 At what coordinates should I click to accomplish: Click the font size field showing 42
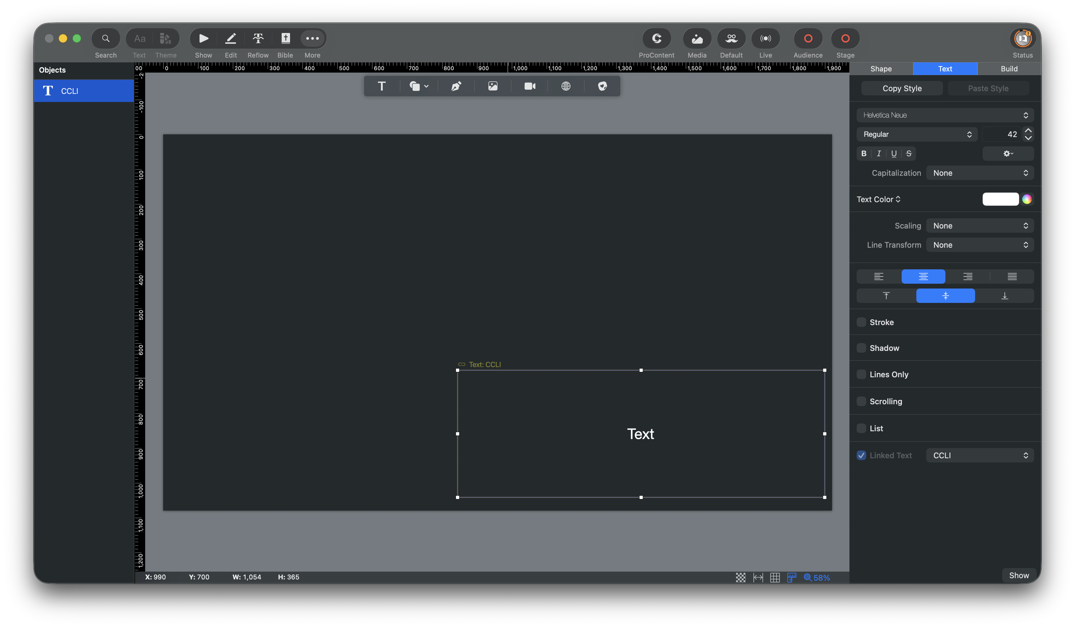1002,134
